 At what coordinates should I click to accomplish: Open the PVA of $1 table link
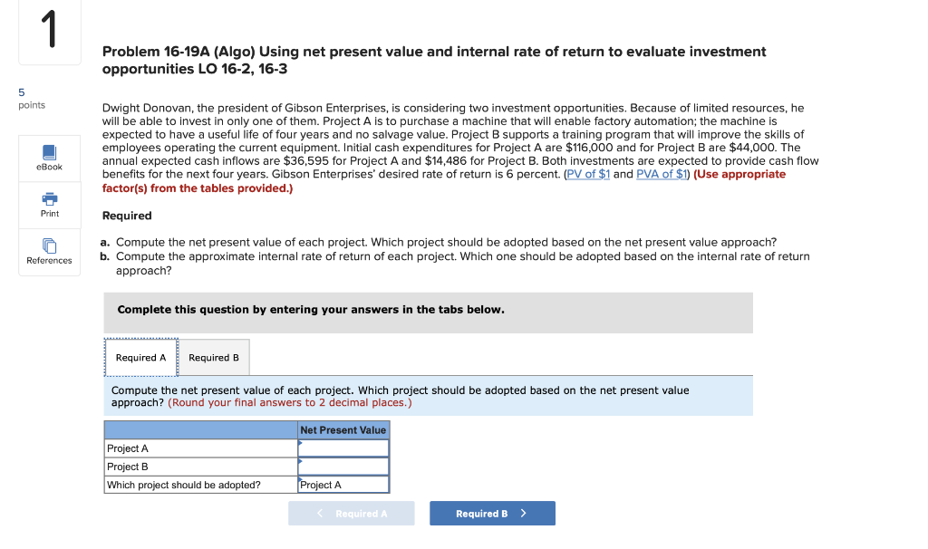pos(661,173)
